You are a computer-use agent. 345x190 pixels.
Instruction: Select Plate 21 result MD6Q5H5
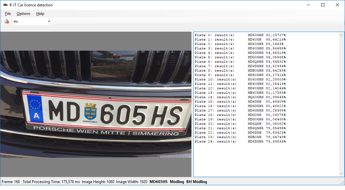pos(240,128)
